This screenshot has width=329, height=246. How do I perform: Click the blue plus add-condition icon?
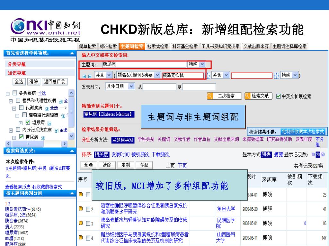(x=84, y=76)
